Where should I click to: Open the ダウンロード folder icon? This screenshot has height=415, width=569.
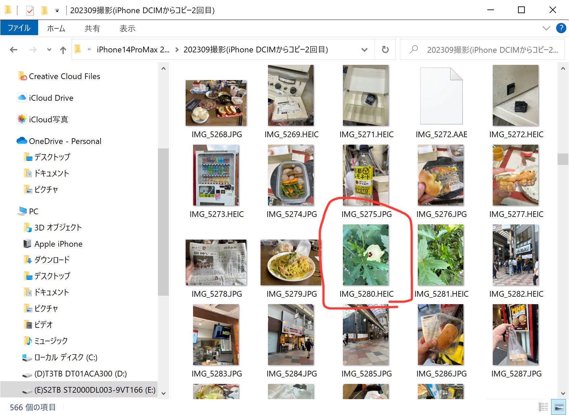click(28, 260)
